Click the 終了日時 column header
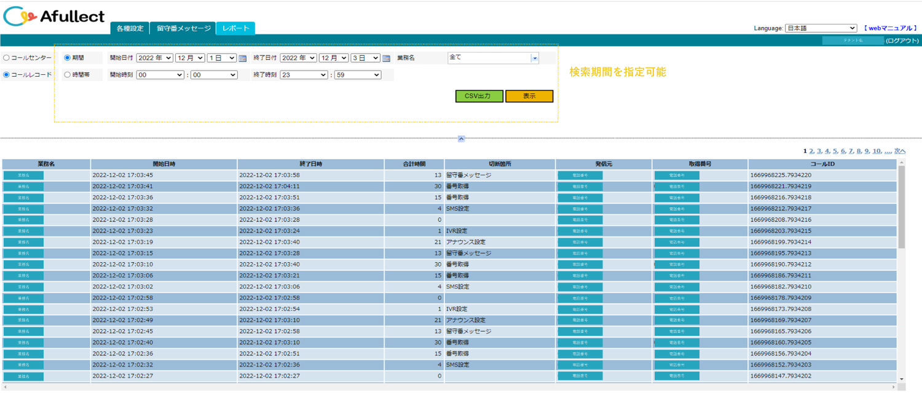This screenshot has height=415, width=922. pos(311,165)
